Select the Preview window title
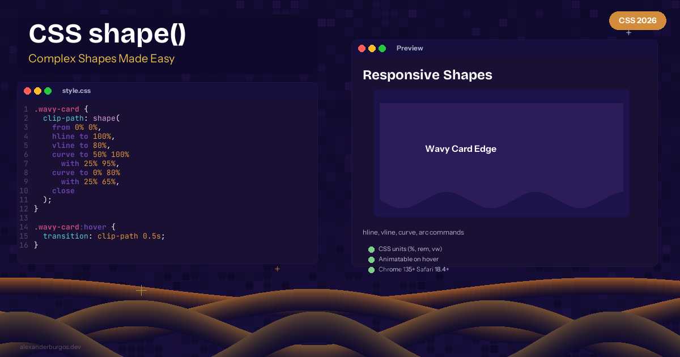 (410, 48)
